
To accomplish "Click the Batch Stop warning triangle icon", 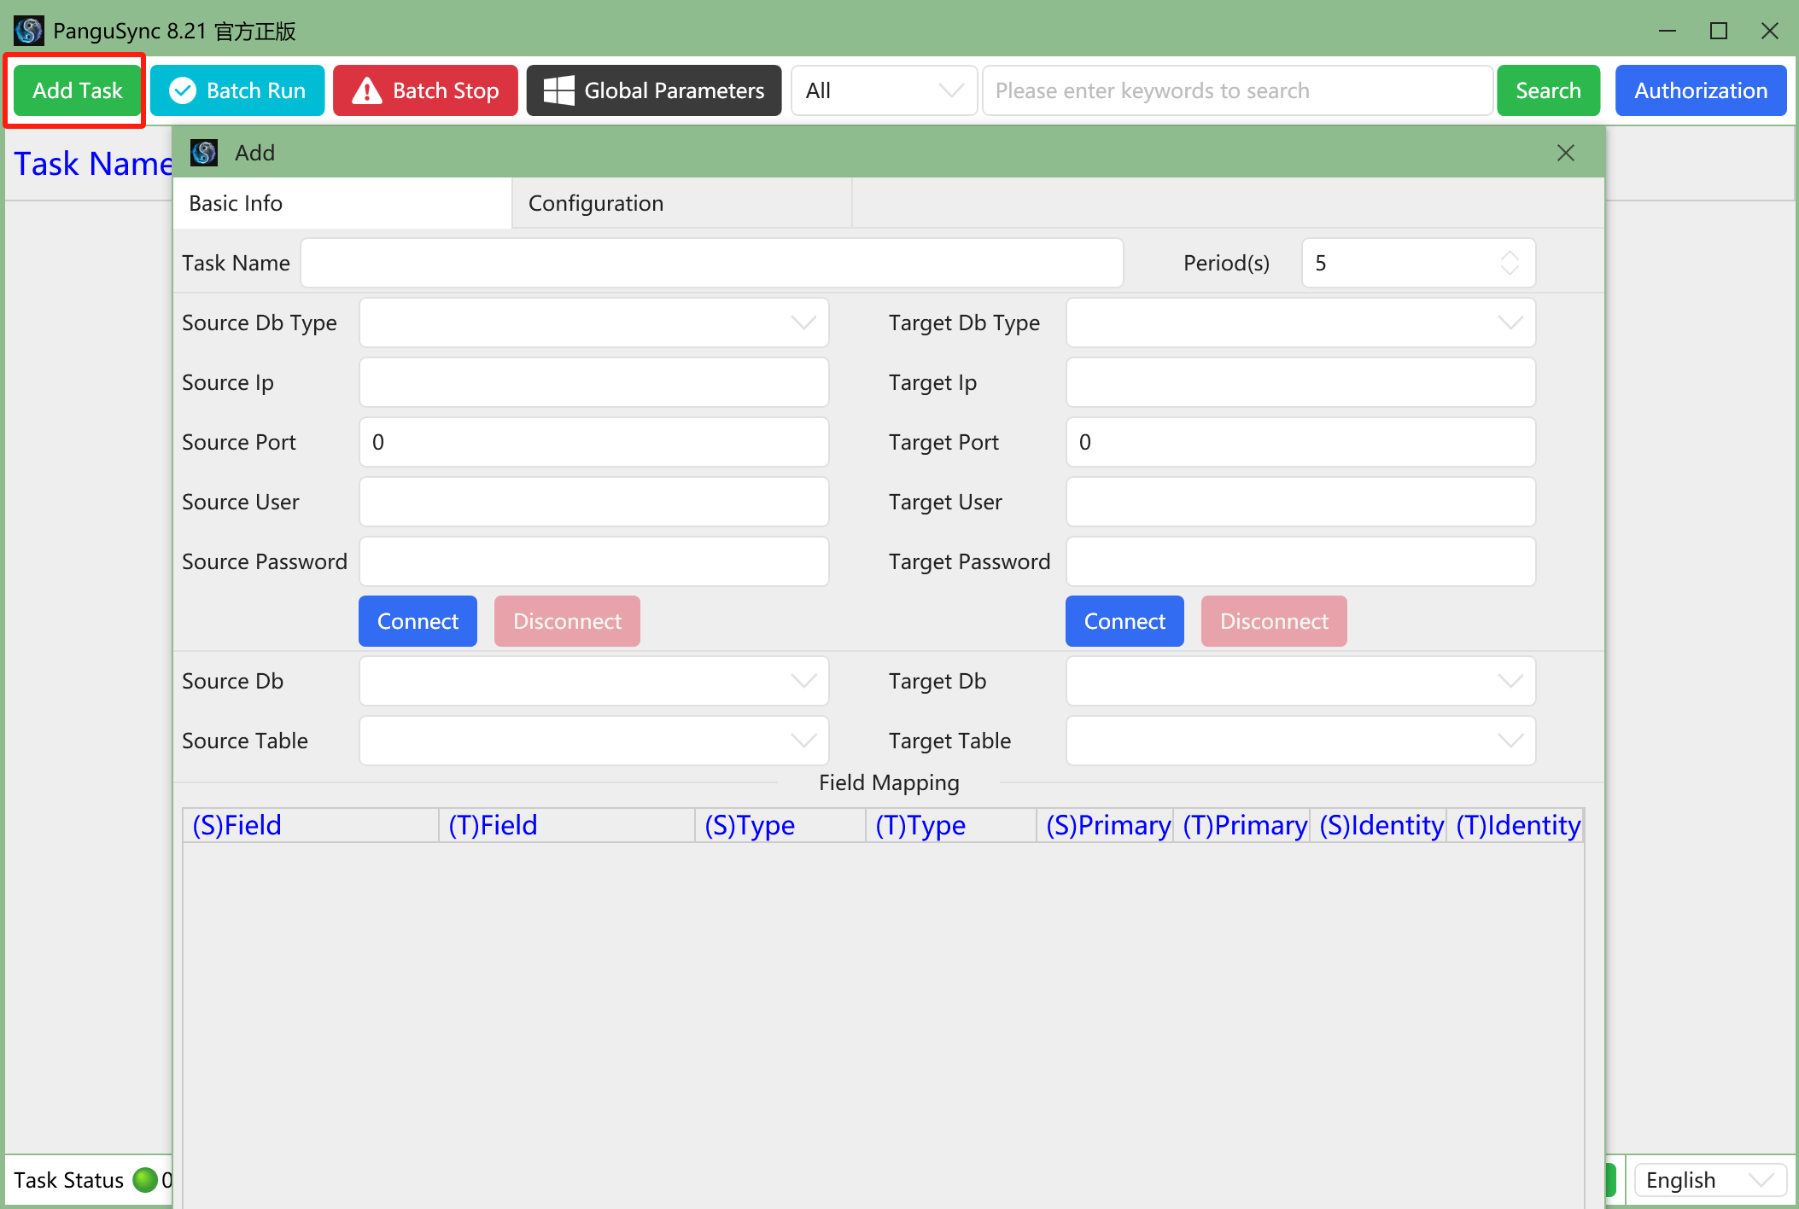I will click(x=367, y=90).
